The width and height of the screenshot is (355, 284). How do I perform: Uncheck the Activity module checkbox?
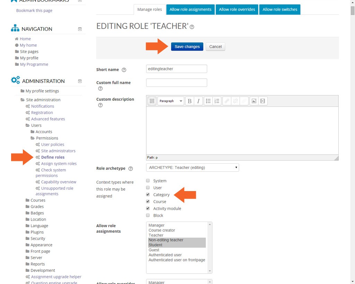[x=148, y=208]
